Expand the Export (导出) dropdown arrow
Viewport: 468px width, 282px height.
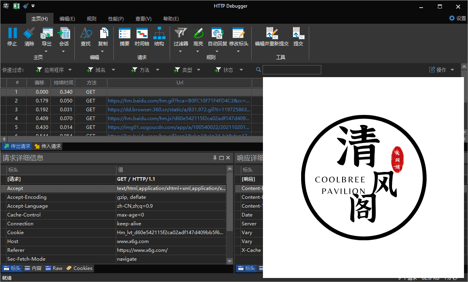point(46,51)
